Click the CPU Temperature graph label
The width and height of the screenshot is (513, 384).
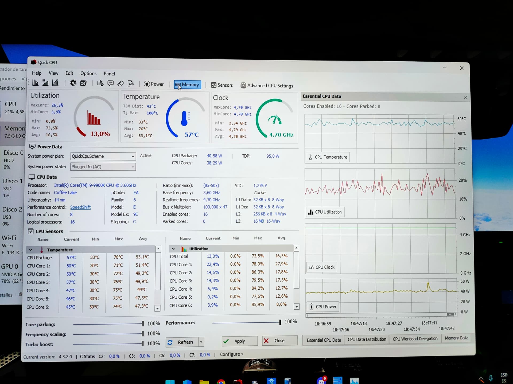pyautogui.click(x=328, y=157)
